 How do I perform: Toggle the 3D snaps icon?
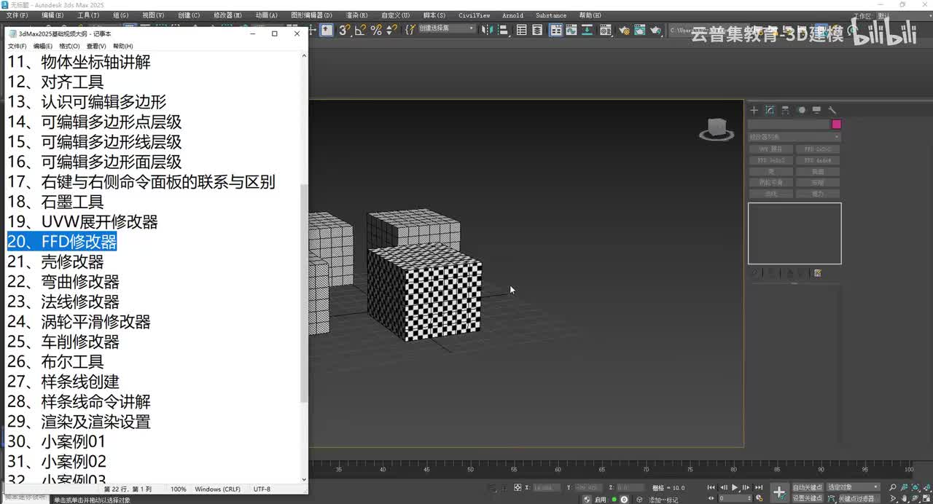pos(343,30)
